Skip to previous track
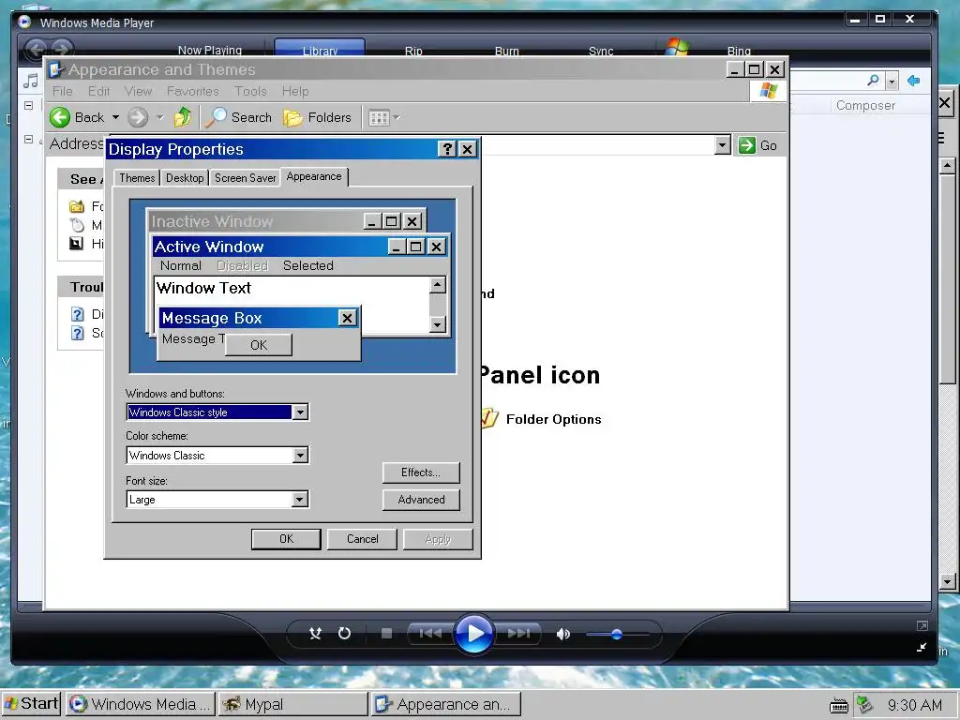 (x=430, y=633)
